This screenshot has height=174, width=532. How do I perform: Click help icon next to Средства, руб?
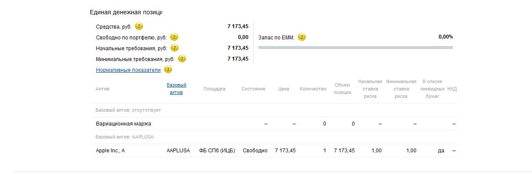pos(139,26)
